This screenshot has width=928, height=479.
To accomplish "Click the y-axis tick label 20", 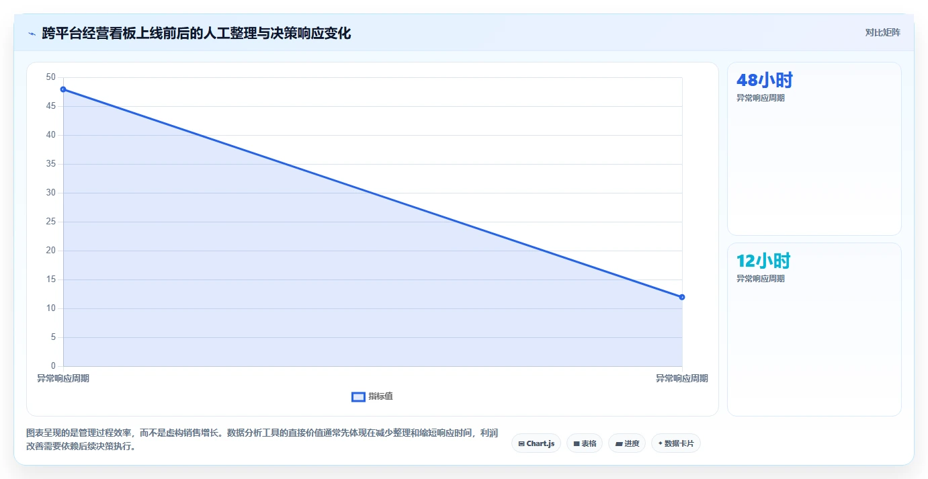I will click(x=51, y=251).
